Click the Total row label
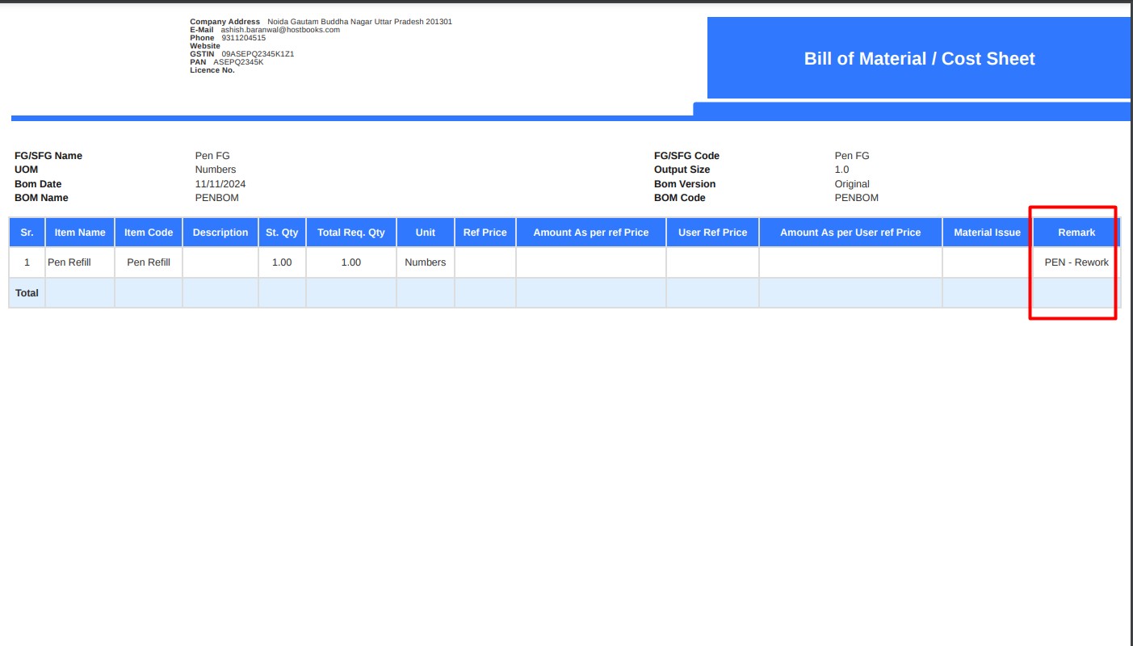Image resolution: width=1133 pixels, height=646 pixels. (x=27, y=293)
